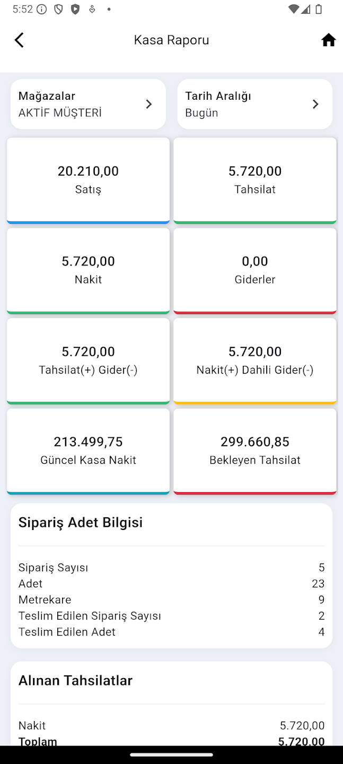Open the Güncel Kasa Nakit card
Image resolution: width=343 pixels, height=764 pixels.
[x=88, y=450]
